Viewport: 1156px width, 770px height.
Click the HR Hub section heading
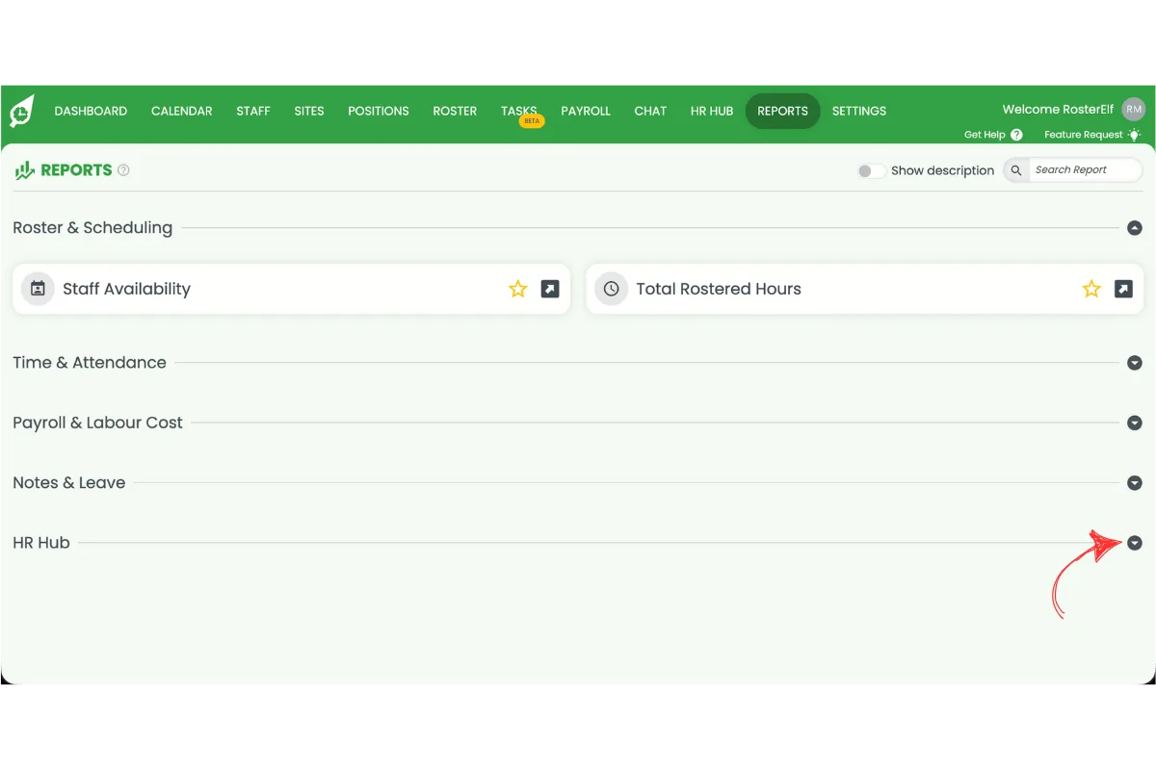click(41, 543)
